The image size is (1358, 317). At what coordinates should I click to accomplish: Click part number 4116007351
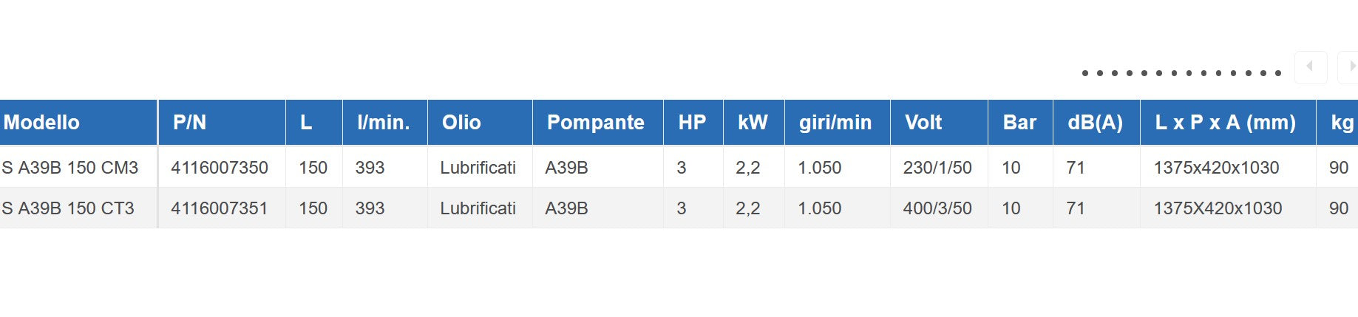point(220,208)
